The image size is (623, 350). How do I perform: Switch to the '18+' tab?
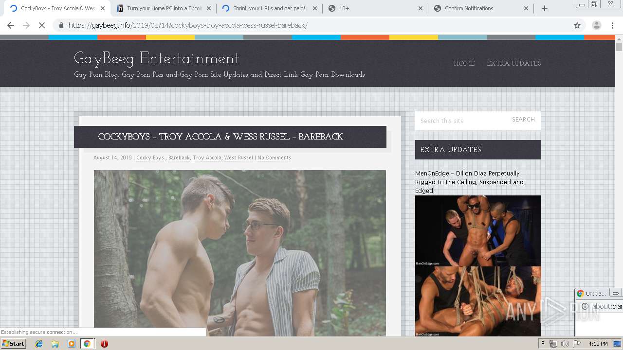(x=375, y=8)
